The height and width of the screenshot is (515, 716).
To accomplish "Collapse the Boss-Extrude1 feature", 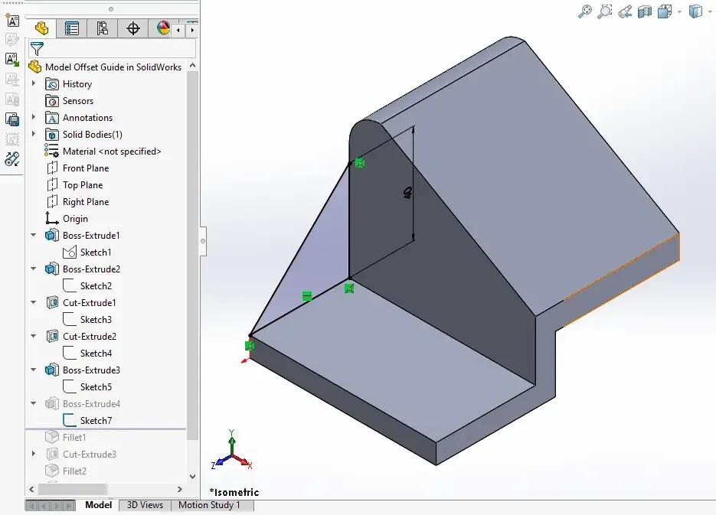I will [34, 236].
